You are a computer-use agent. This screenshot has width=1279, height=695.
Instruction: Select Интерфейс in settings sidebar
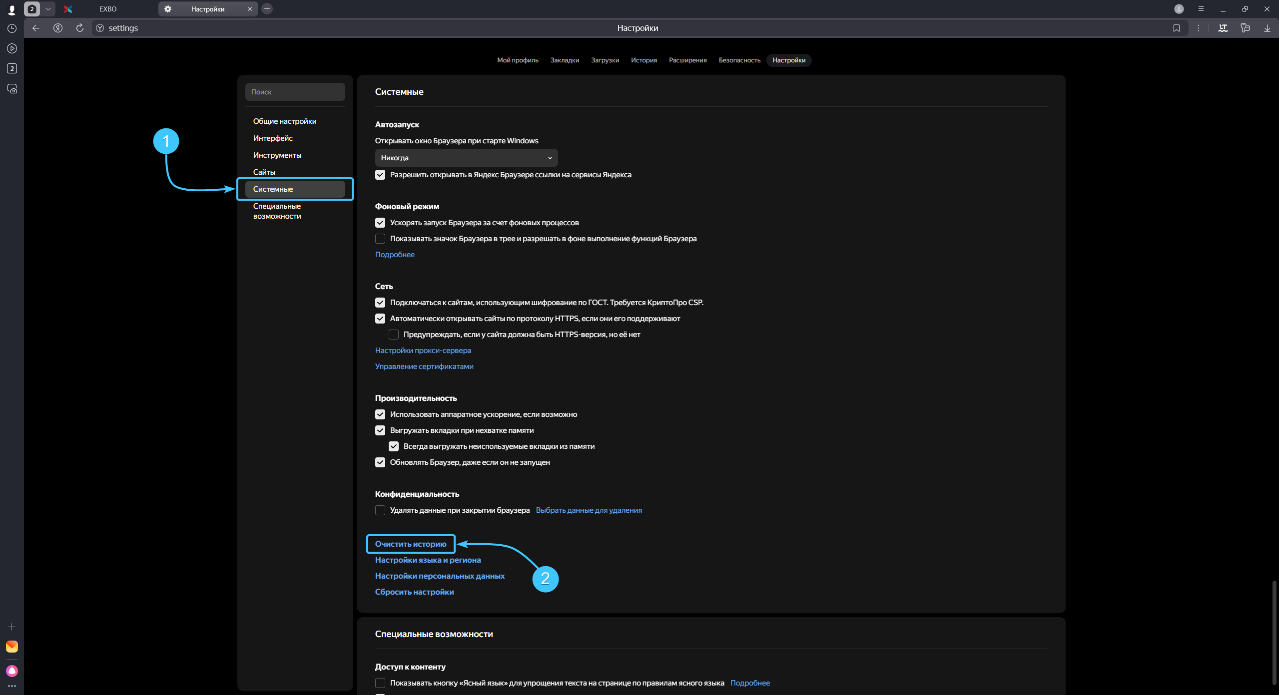click(x=273, y=138)
